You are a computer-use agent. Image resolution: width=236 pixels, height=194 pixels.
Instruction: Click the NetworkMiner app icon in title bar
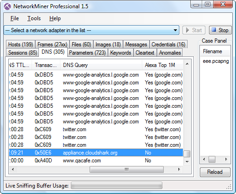7,6
